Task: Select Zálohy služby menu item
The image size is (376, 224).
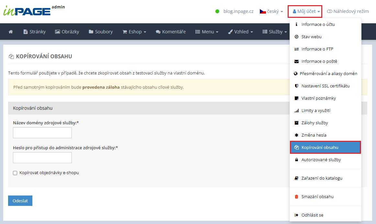Action: point(315,123)
